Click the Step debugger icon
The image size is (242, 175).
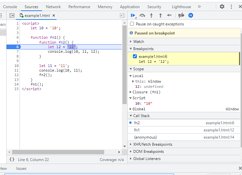pyautogui.click(x=169, y=15)
